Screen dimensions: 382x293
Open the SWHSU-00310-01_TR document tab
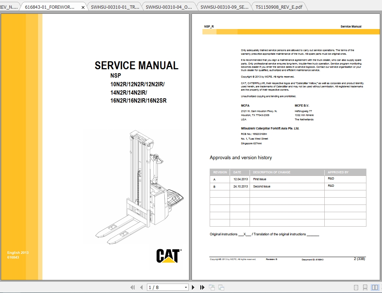(x=114, y=6)
